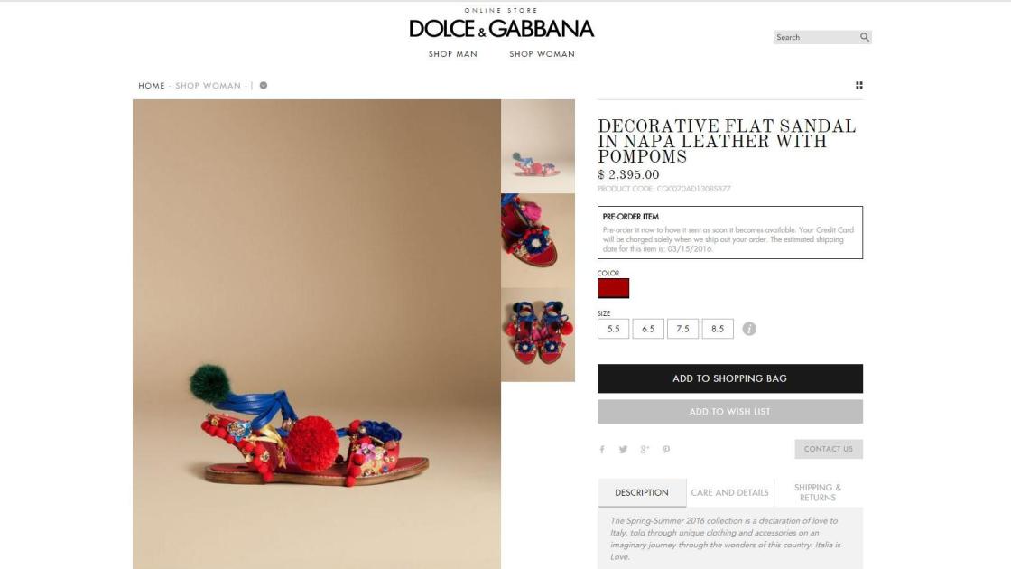View the pair of sandals thumbnail
The image size is (1011, 569).
coord(538,335)
